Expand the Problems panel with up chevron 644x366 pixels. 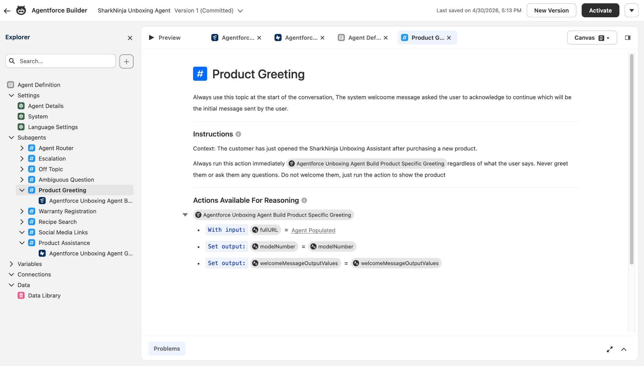point(624,349)
